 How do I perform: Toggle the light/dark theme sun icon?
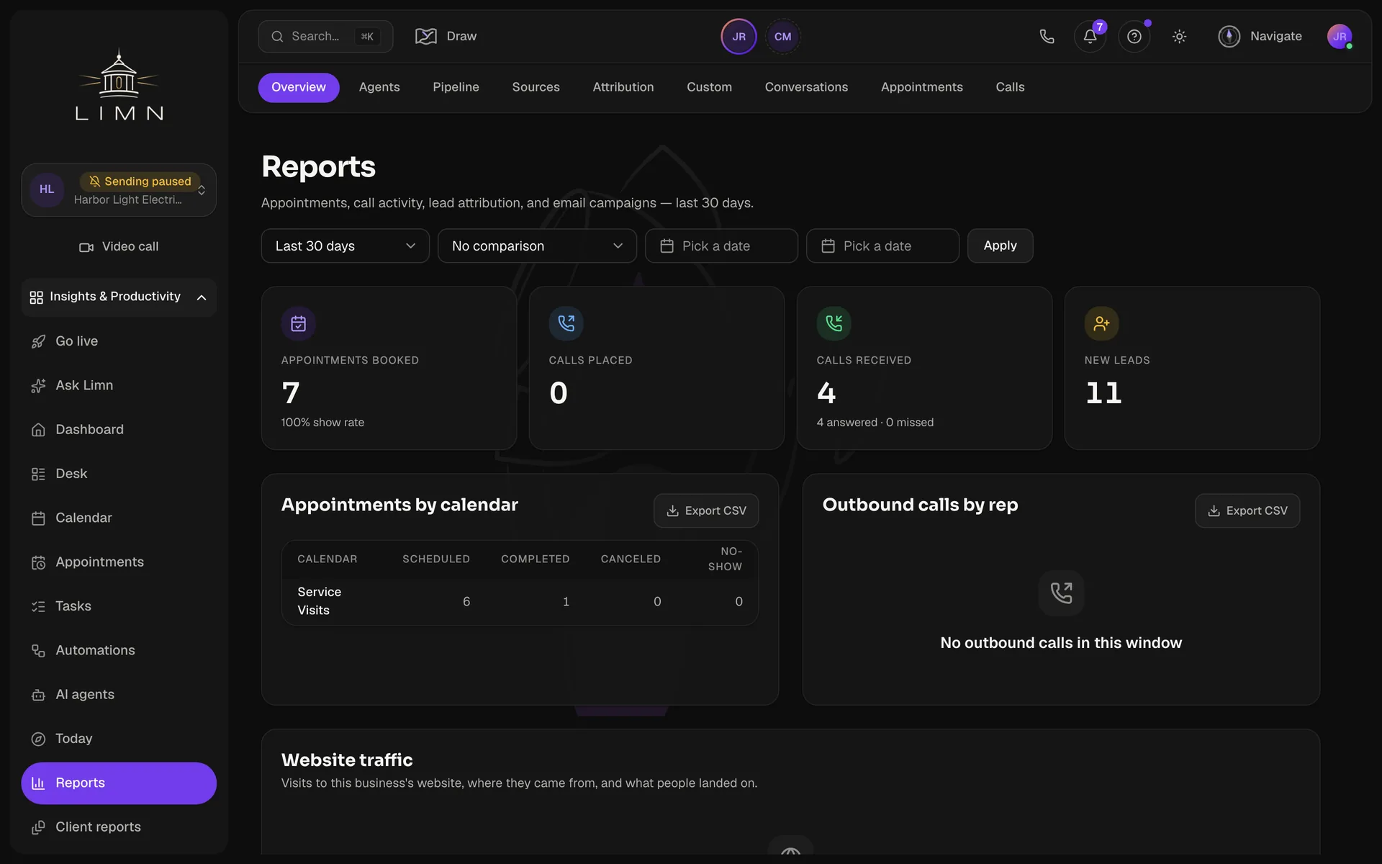click(1179, 37)
